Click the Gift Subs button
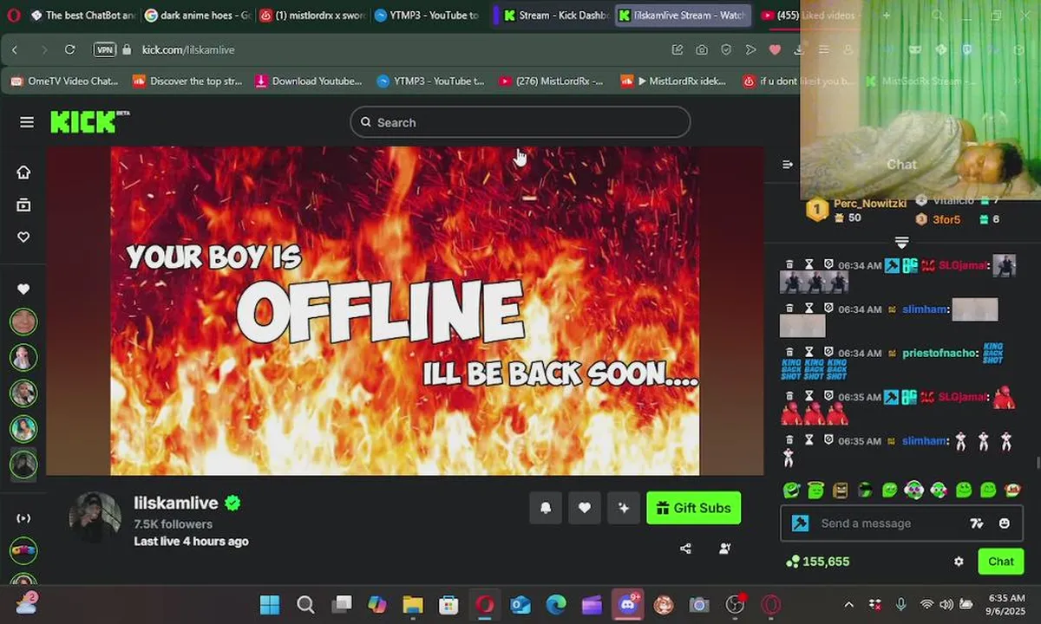This screenshot has height=624, width=1041. (x=694, y=508)
